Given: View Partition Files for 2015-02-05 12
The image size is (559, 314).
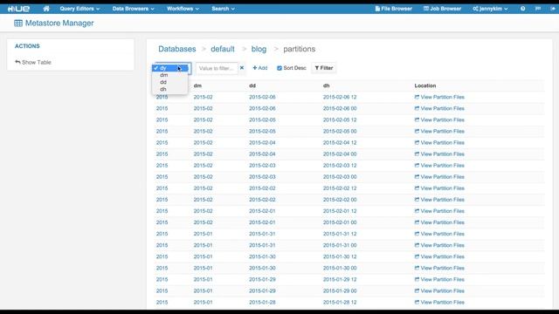Looking at the screenshot, I should (x=439, y=120).
